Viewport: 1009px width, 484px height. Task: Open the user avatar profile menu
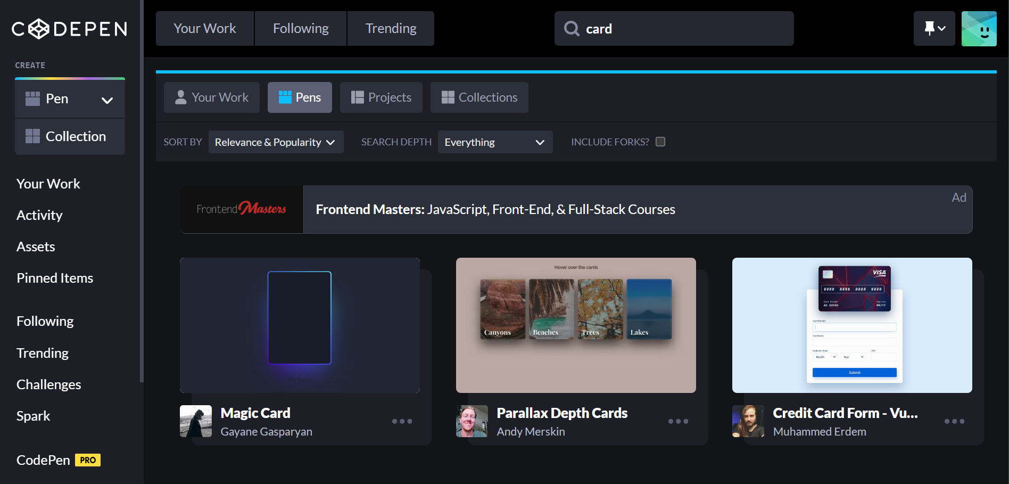(x=979, y=29)
